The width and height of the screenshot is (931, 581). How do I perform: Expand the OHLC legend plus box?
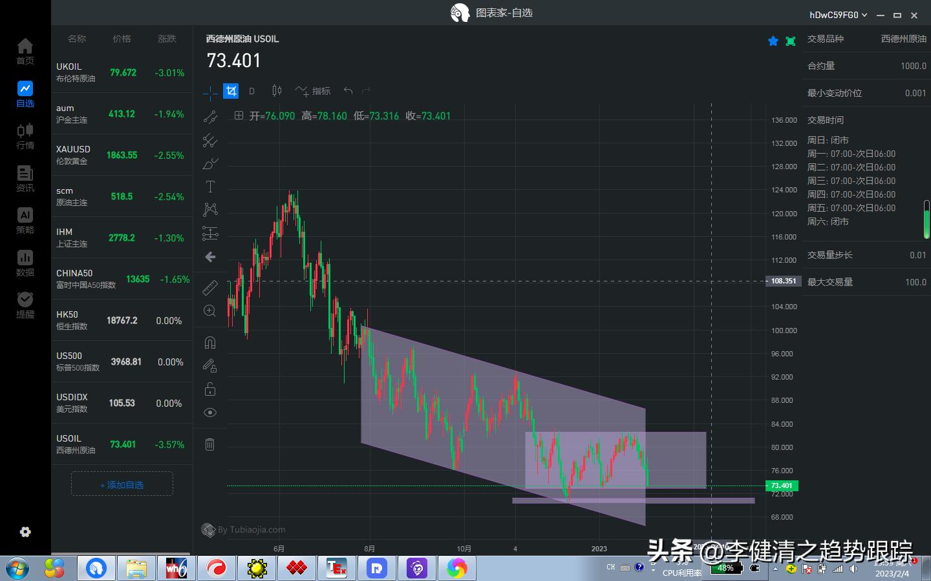[x=239, y=116]
